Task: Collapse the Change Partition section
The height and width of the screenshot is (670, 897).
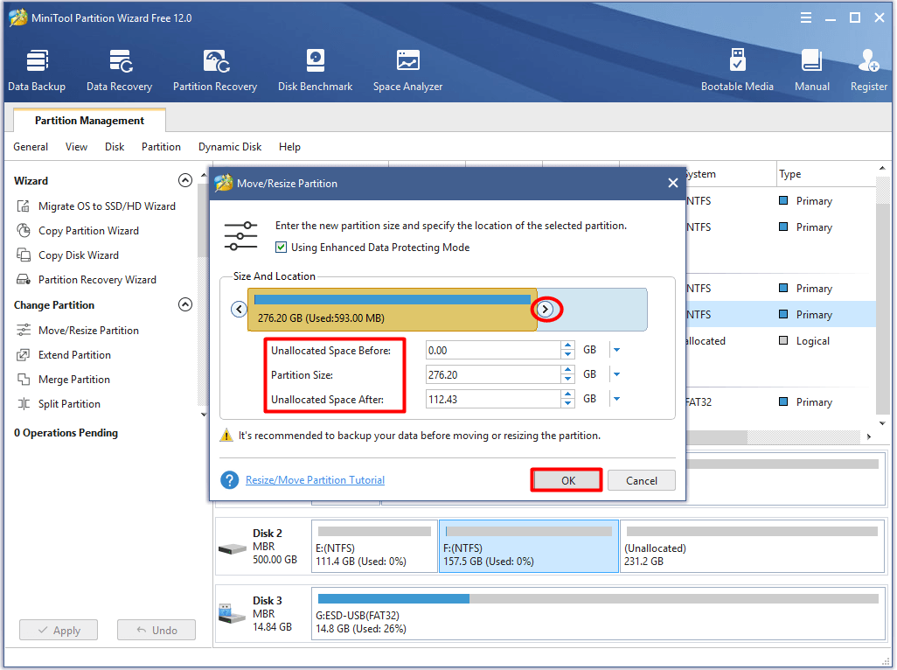Action: [184, 304]
